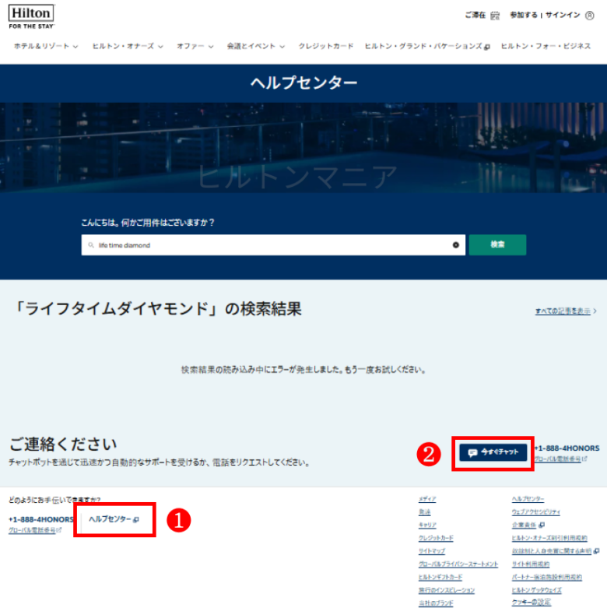Open ウェブアクセシビリティ footer link
The width and height of the screenshot is (607, 615).
[535, 511]
